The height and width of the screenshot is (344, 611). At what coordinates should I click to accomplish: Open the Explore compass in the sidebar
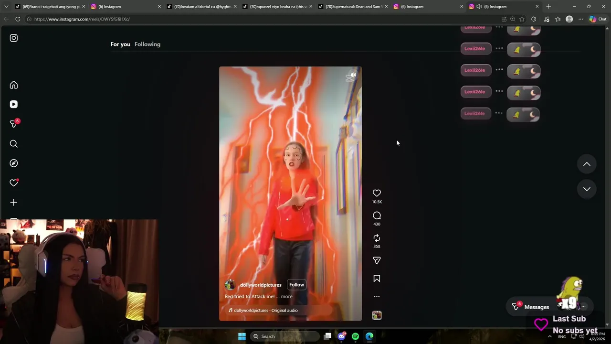click(x=14, y=163)
